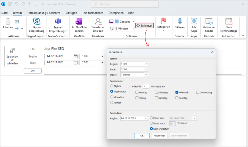Viewport: 248px width, 147px height.
Task: Check the Dienstag checkbox
Action: click(157, 92)
